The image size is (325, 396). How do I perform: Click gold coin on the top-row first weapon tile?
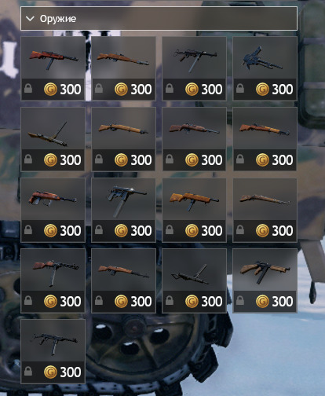[50, 89]
